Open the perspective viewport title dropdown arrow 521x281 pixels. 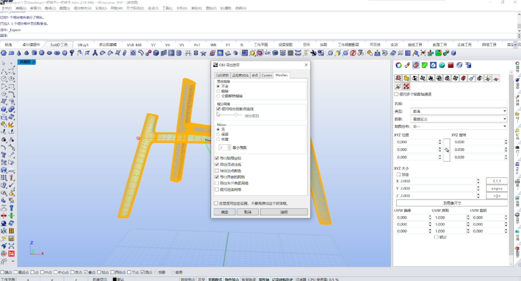point(34,62)
